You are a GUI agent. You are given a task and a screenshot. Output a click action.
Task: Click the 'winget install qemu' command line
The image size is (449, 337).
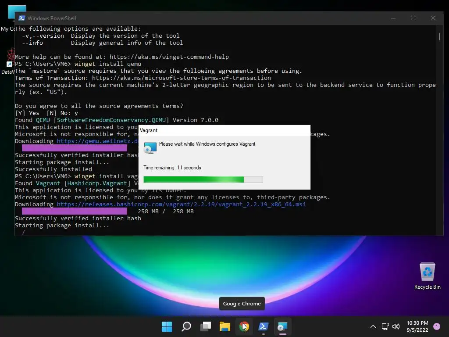coord(78,64)
